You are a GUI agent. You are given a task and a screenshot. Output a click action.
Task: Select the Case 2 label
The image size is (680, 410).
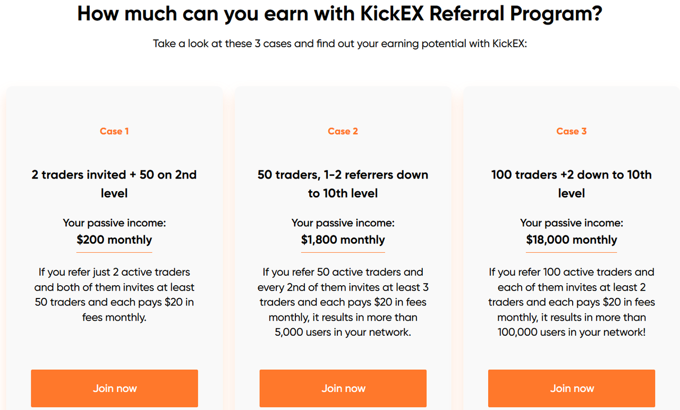(x=343, y=131)
